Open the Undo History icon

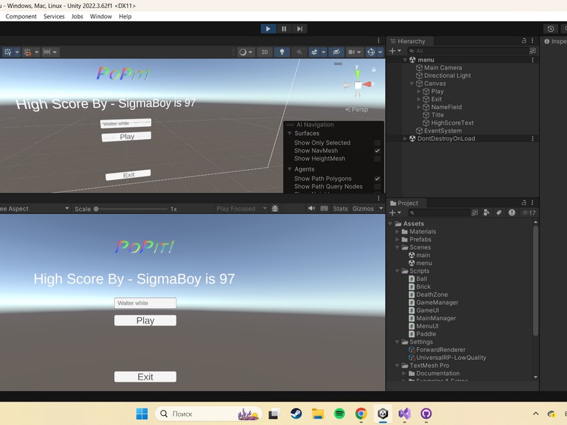tap(551, 29)
